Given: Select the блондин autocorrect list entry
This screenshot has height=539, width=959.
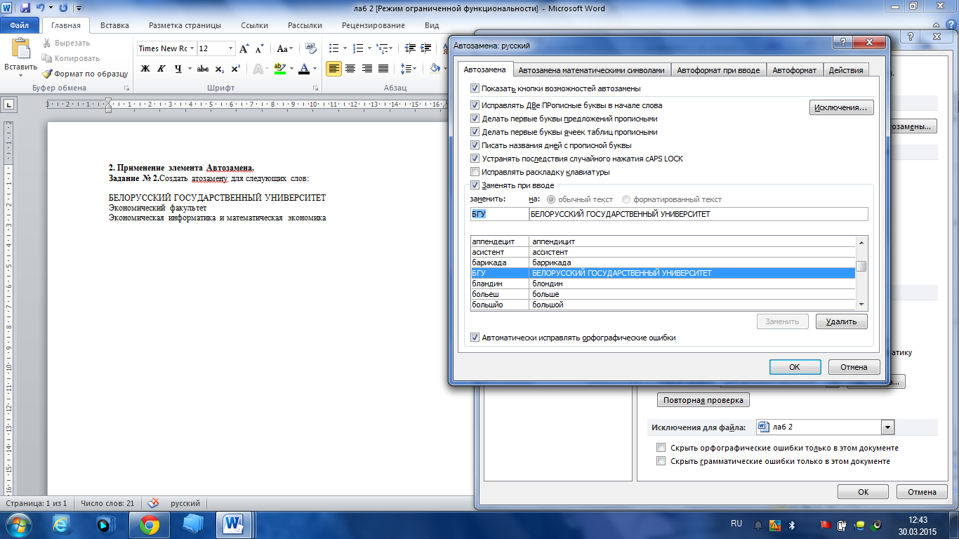Looking at the screenshot, I should pyautogui.click(x=663, y=284).
